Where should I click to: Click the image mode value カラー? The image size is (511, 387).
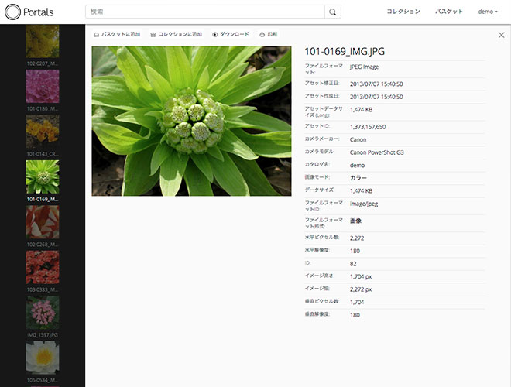point(358,178)
